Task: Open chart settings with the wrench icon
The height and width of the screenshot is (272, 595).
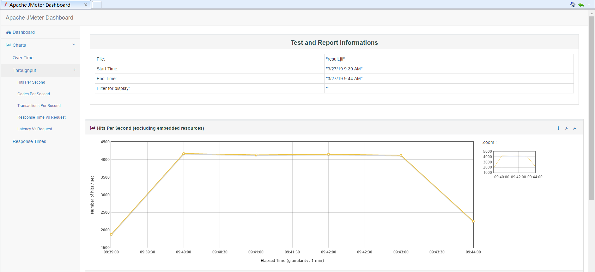Action: tap(567, 128)
